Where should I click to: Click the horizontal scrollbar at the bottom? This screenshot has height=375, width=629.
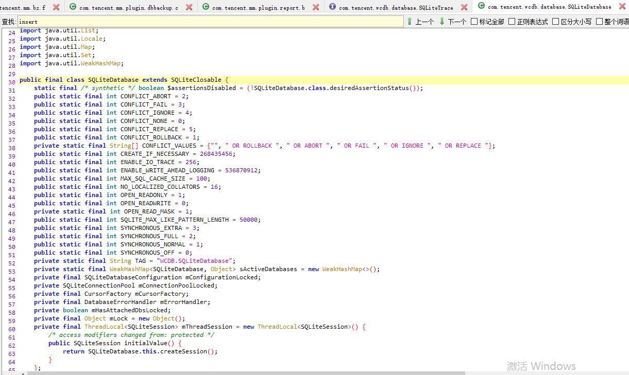(x=246, y=373)
